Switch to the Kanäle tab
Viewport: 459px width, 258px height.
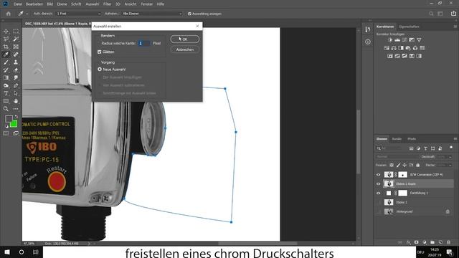[397, 139]
